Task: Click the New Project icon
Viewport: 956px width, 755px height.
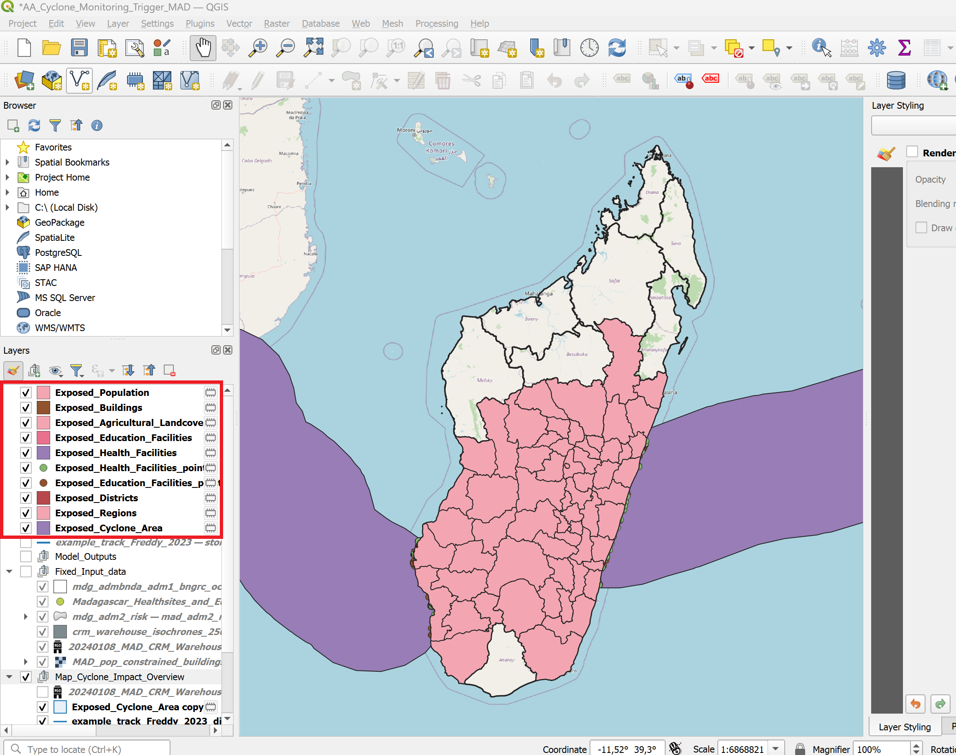Action: (24, 47)
